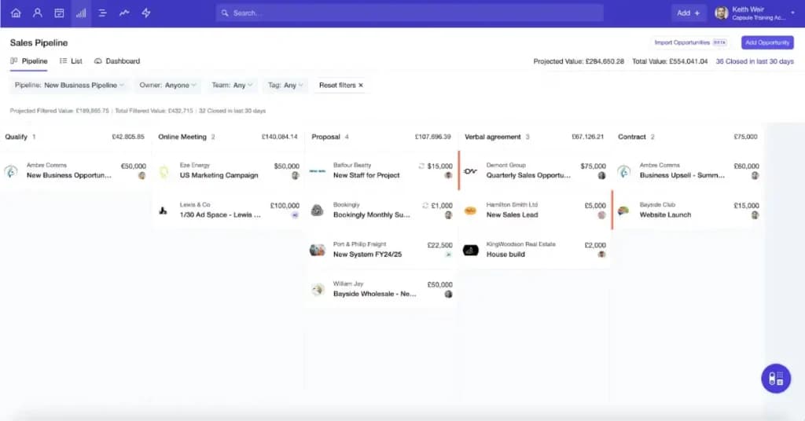This screenshot has height=421, width=805.
Task: Open the Calendar and tasks icon
Action: [x=59, y=13]
